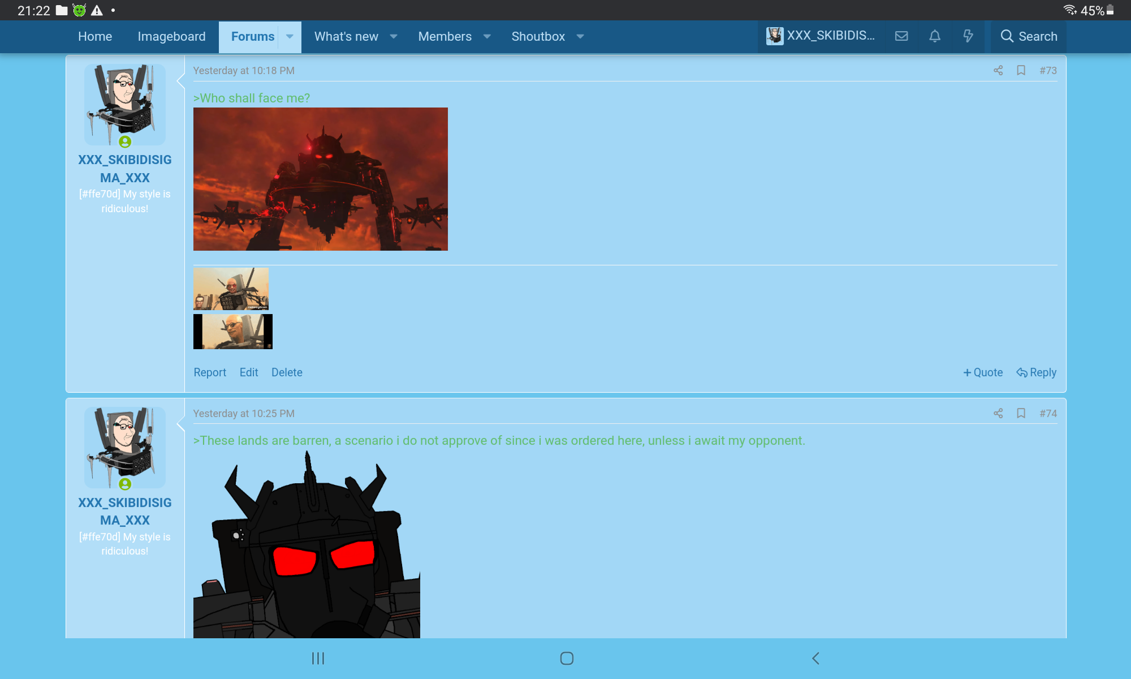Click the lightning bolt what's new icon

pyautogui.click(x=968, y=36)
